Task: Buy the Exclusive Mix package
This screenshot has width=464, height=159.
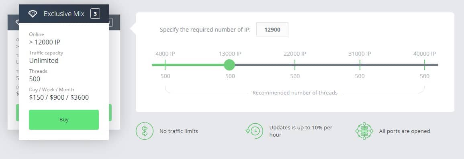Action: click(x=64, y=120)
